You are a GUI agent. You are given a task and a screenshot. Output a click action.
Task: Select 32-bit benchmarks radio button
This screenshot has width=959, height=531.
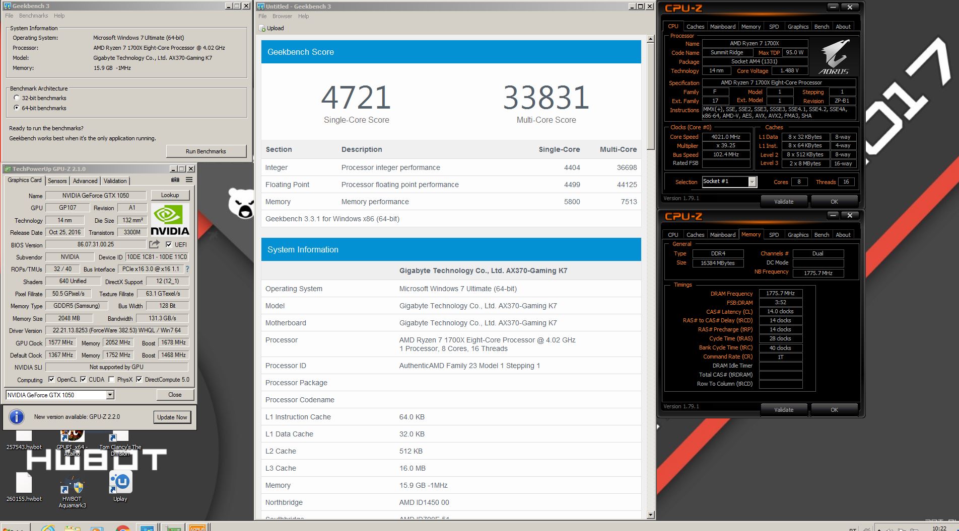click(x=17, y=98)
